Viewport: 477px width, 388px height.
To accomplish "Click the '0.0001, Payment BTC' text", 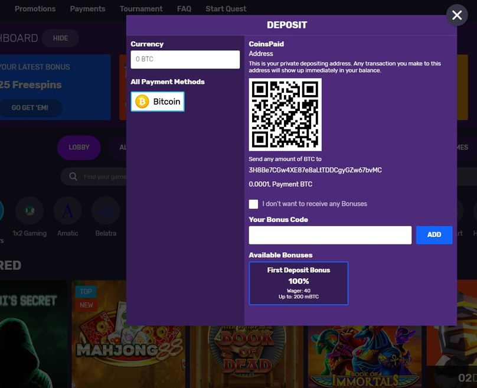I will pyautogui.click(x=280, y=184).
